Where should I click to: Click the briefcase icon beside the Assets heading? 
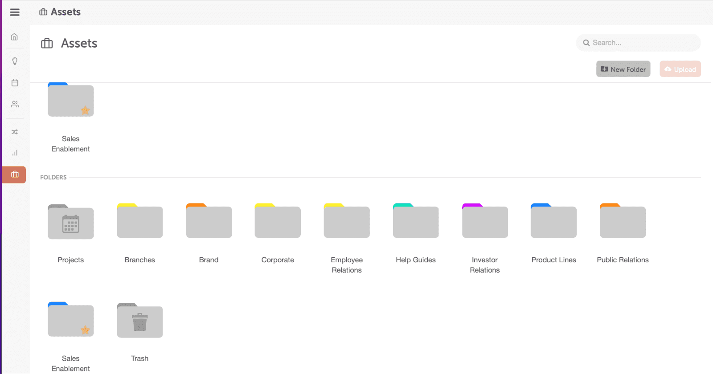point(47,43)
